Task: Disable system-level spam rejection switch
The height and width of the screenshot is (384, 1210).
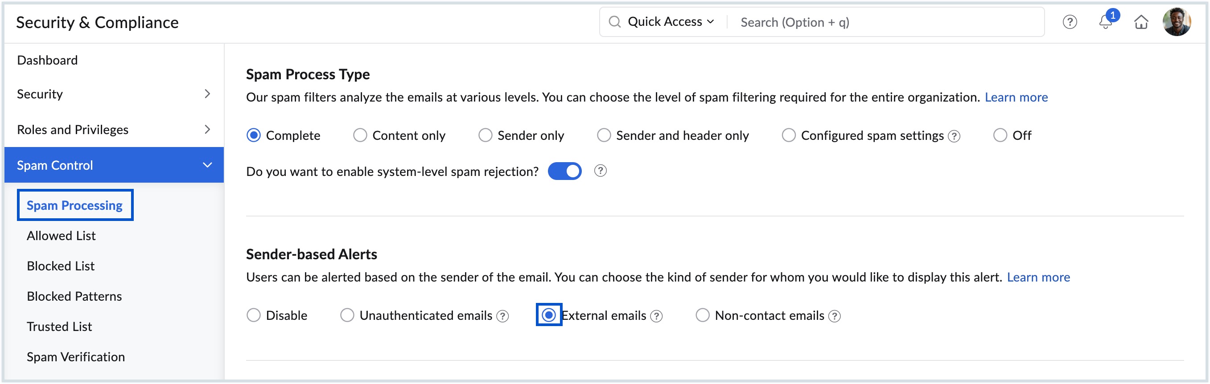Action: tap(564, 171)
